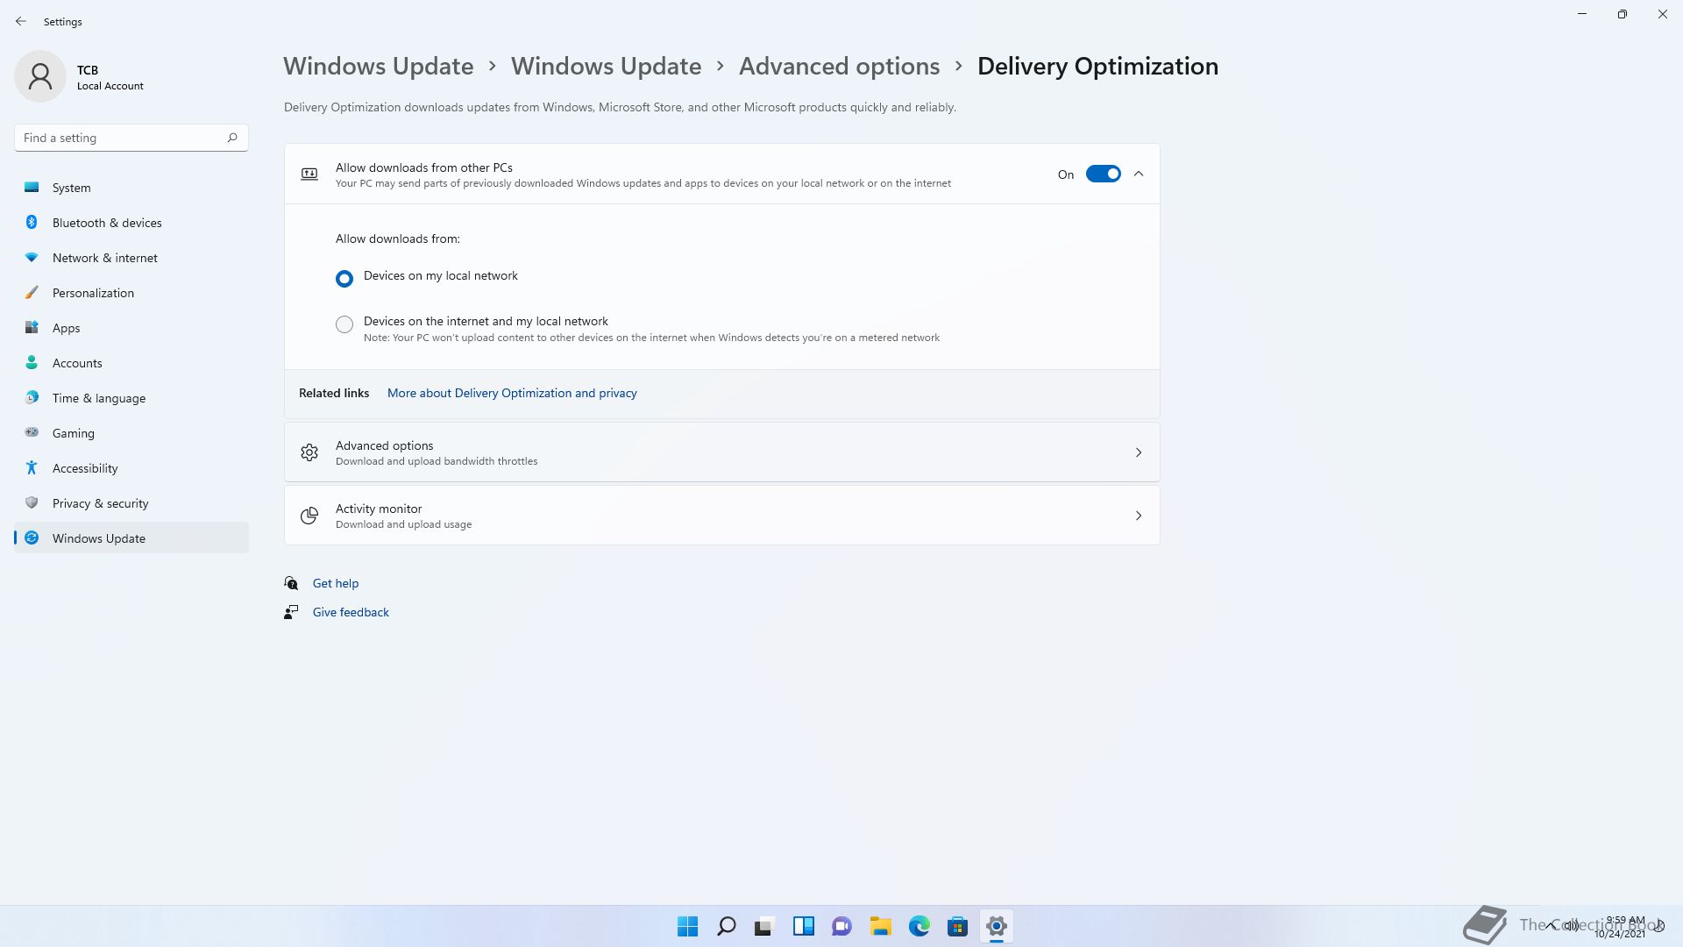The image size is (1683, 947).
Task: Open Network & internet category
Action: point(131,258)
